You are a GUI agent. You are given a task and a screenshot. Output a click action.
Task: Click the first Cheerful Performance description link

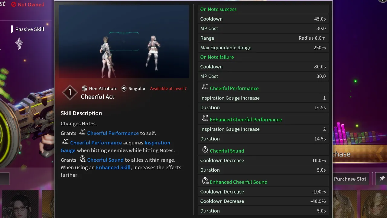click(113, 133)
